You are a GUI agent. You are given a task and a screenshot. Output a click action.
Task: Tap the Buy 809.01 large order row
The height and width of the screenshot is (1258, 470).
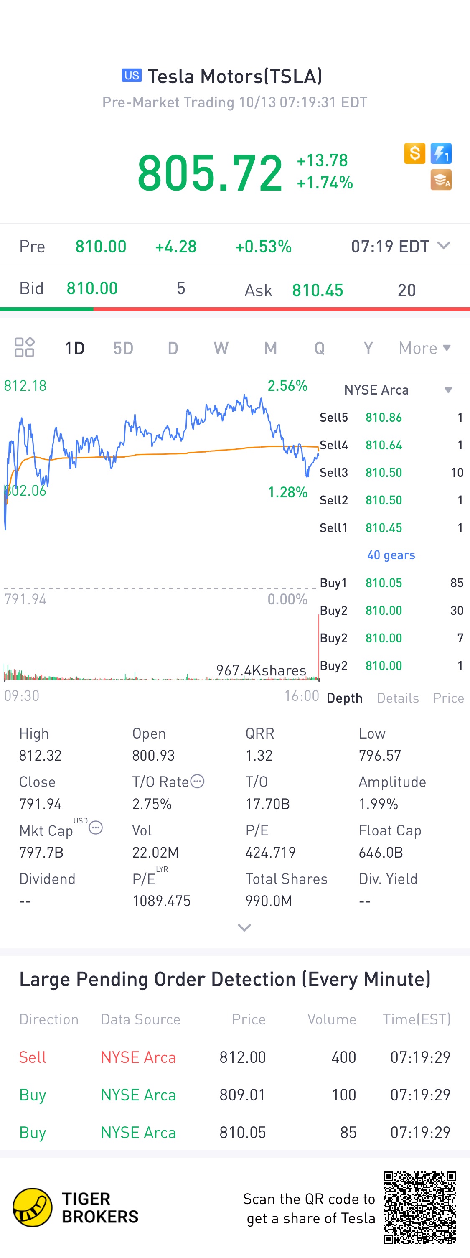coord(235,1095)
